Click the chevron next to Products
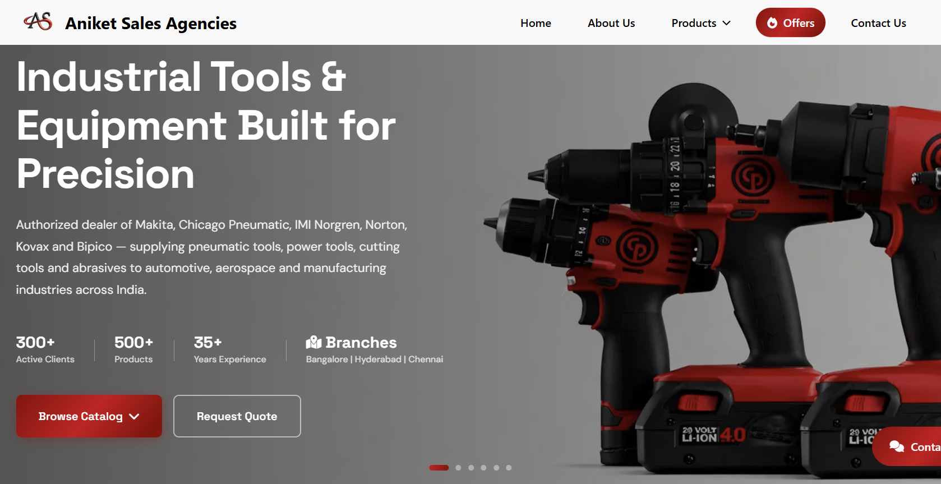 click(x=727, y=23)
